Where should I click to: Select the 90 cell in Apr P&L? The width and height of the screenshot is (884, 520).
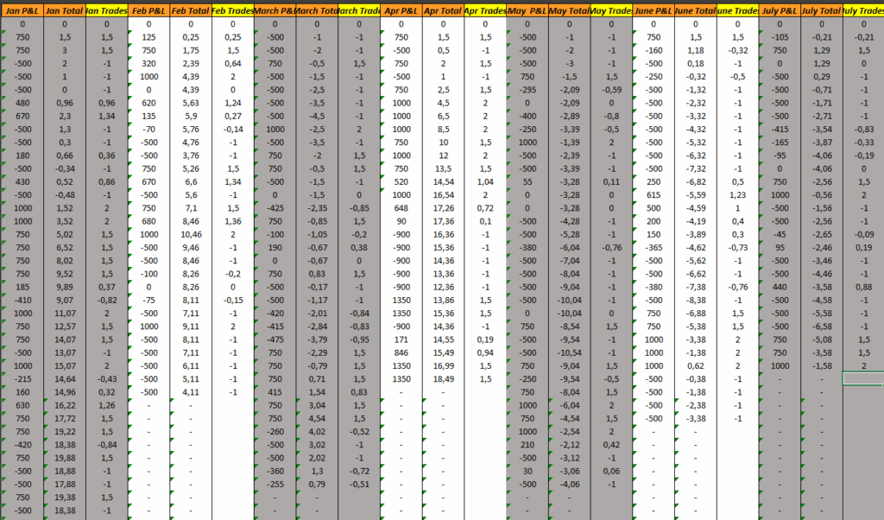pyautogui.click(x=401, y=221)
